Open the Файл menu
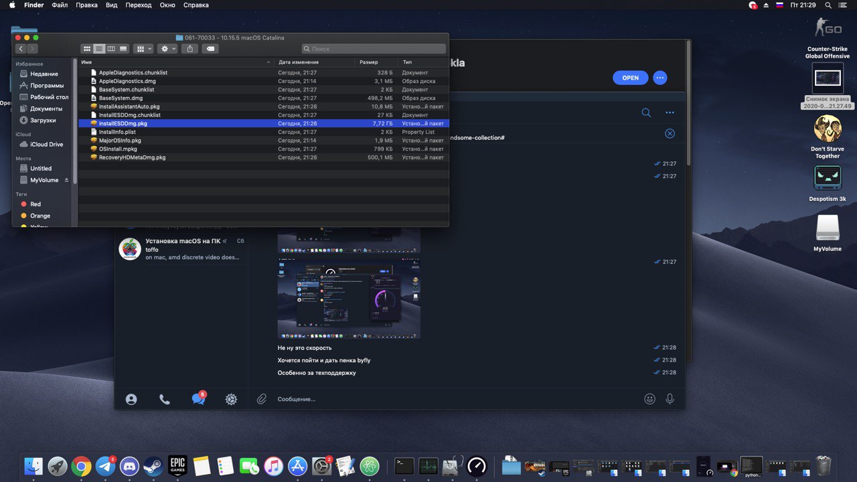 tap(60, 5)
